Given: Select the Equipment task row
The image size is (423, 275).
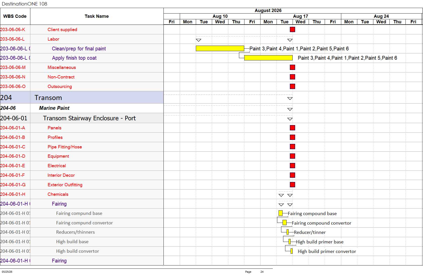Looking at the screenshot, I should coord(82,156).
